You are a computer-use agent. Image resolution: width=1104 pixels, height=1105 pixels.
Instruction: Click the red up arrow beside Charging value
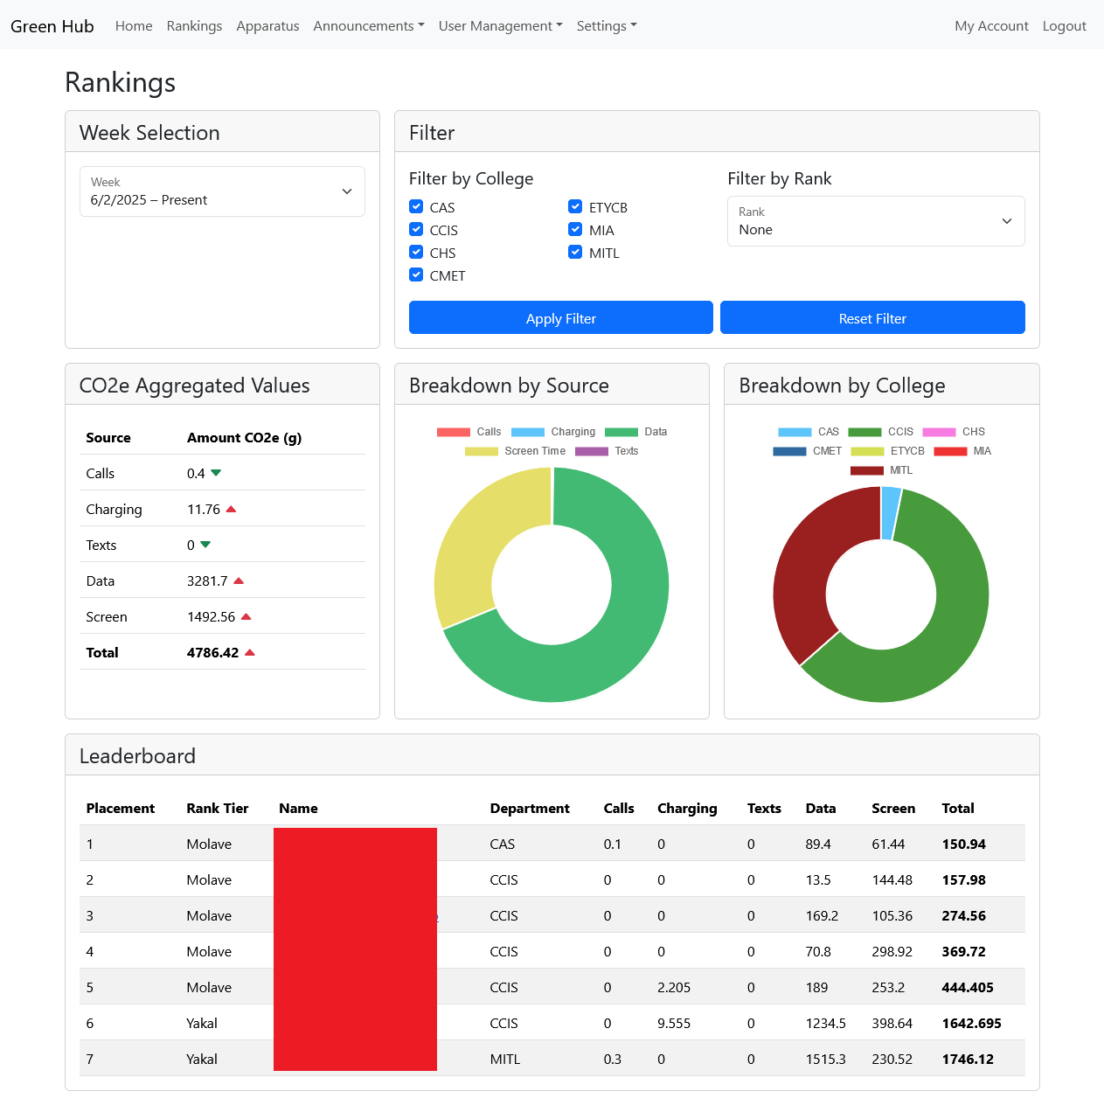point(231,510)
